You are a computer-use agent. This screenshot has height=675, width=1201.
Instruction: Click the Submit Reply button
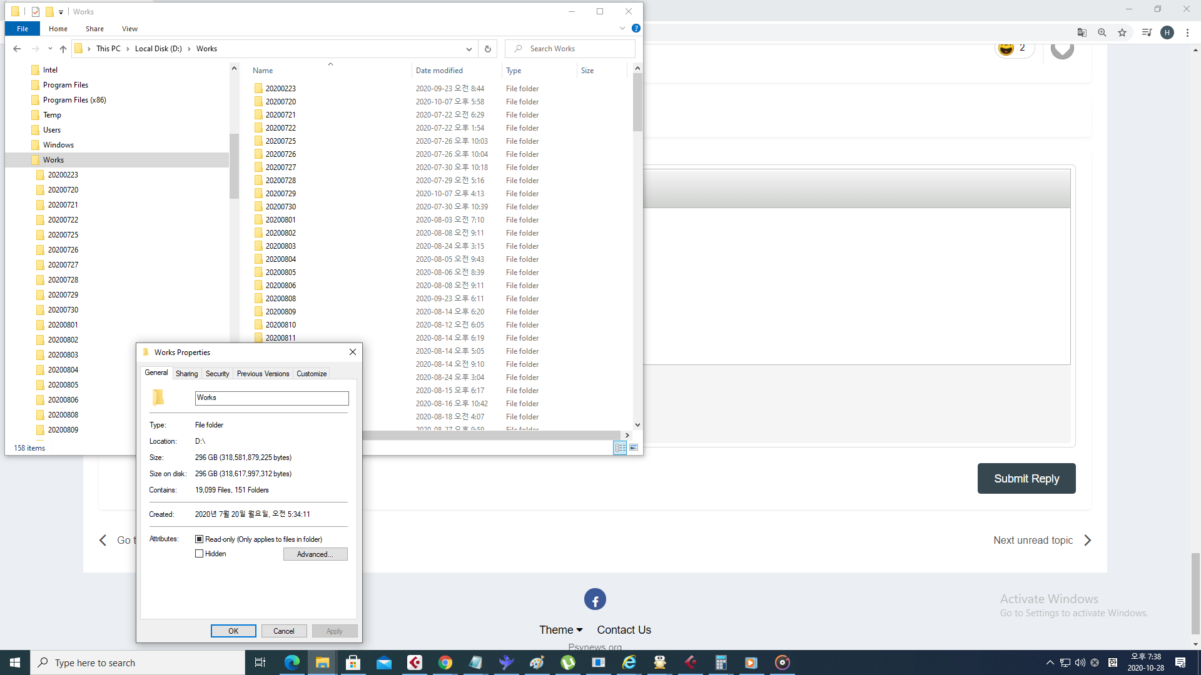pos(1026,478)
